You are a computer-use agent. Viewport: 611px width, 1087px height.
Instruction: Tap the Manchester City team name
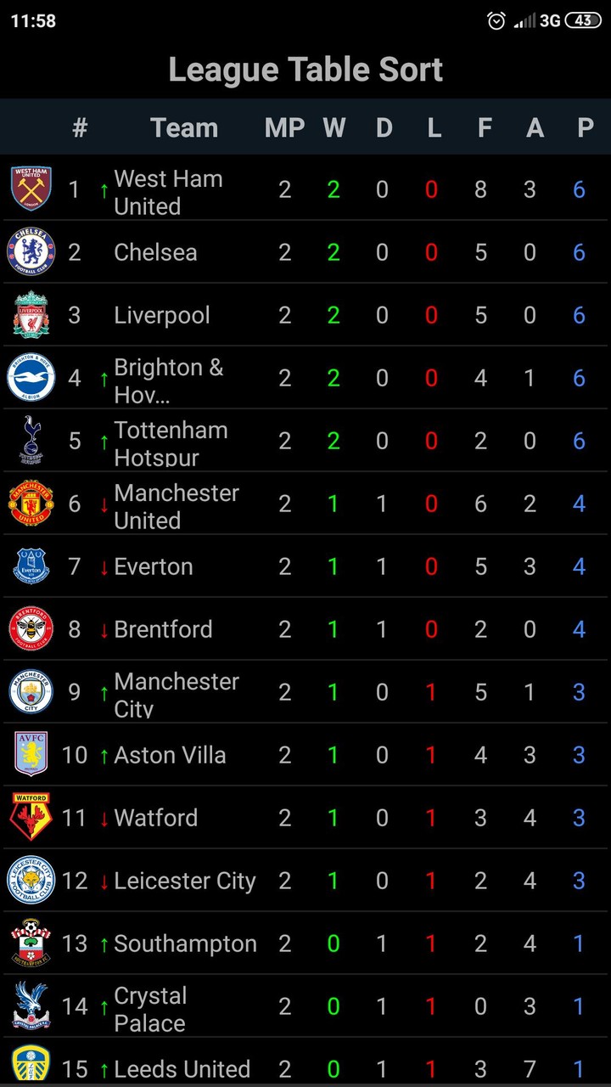(176, 694)
